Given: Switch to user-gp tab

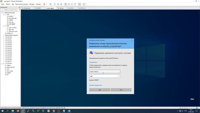Looking at the screenshot, I should (x=61, y=8).
